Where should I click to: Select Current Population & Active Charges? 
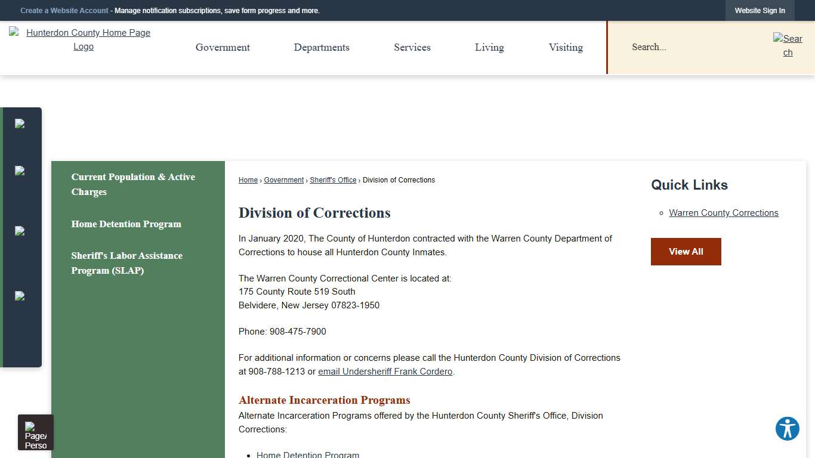tap(133, 184)
